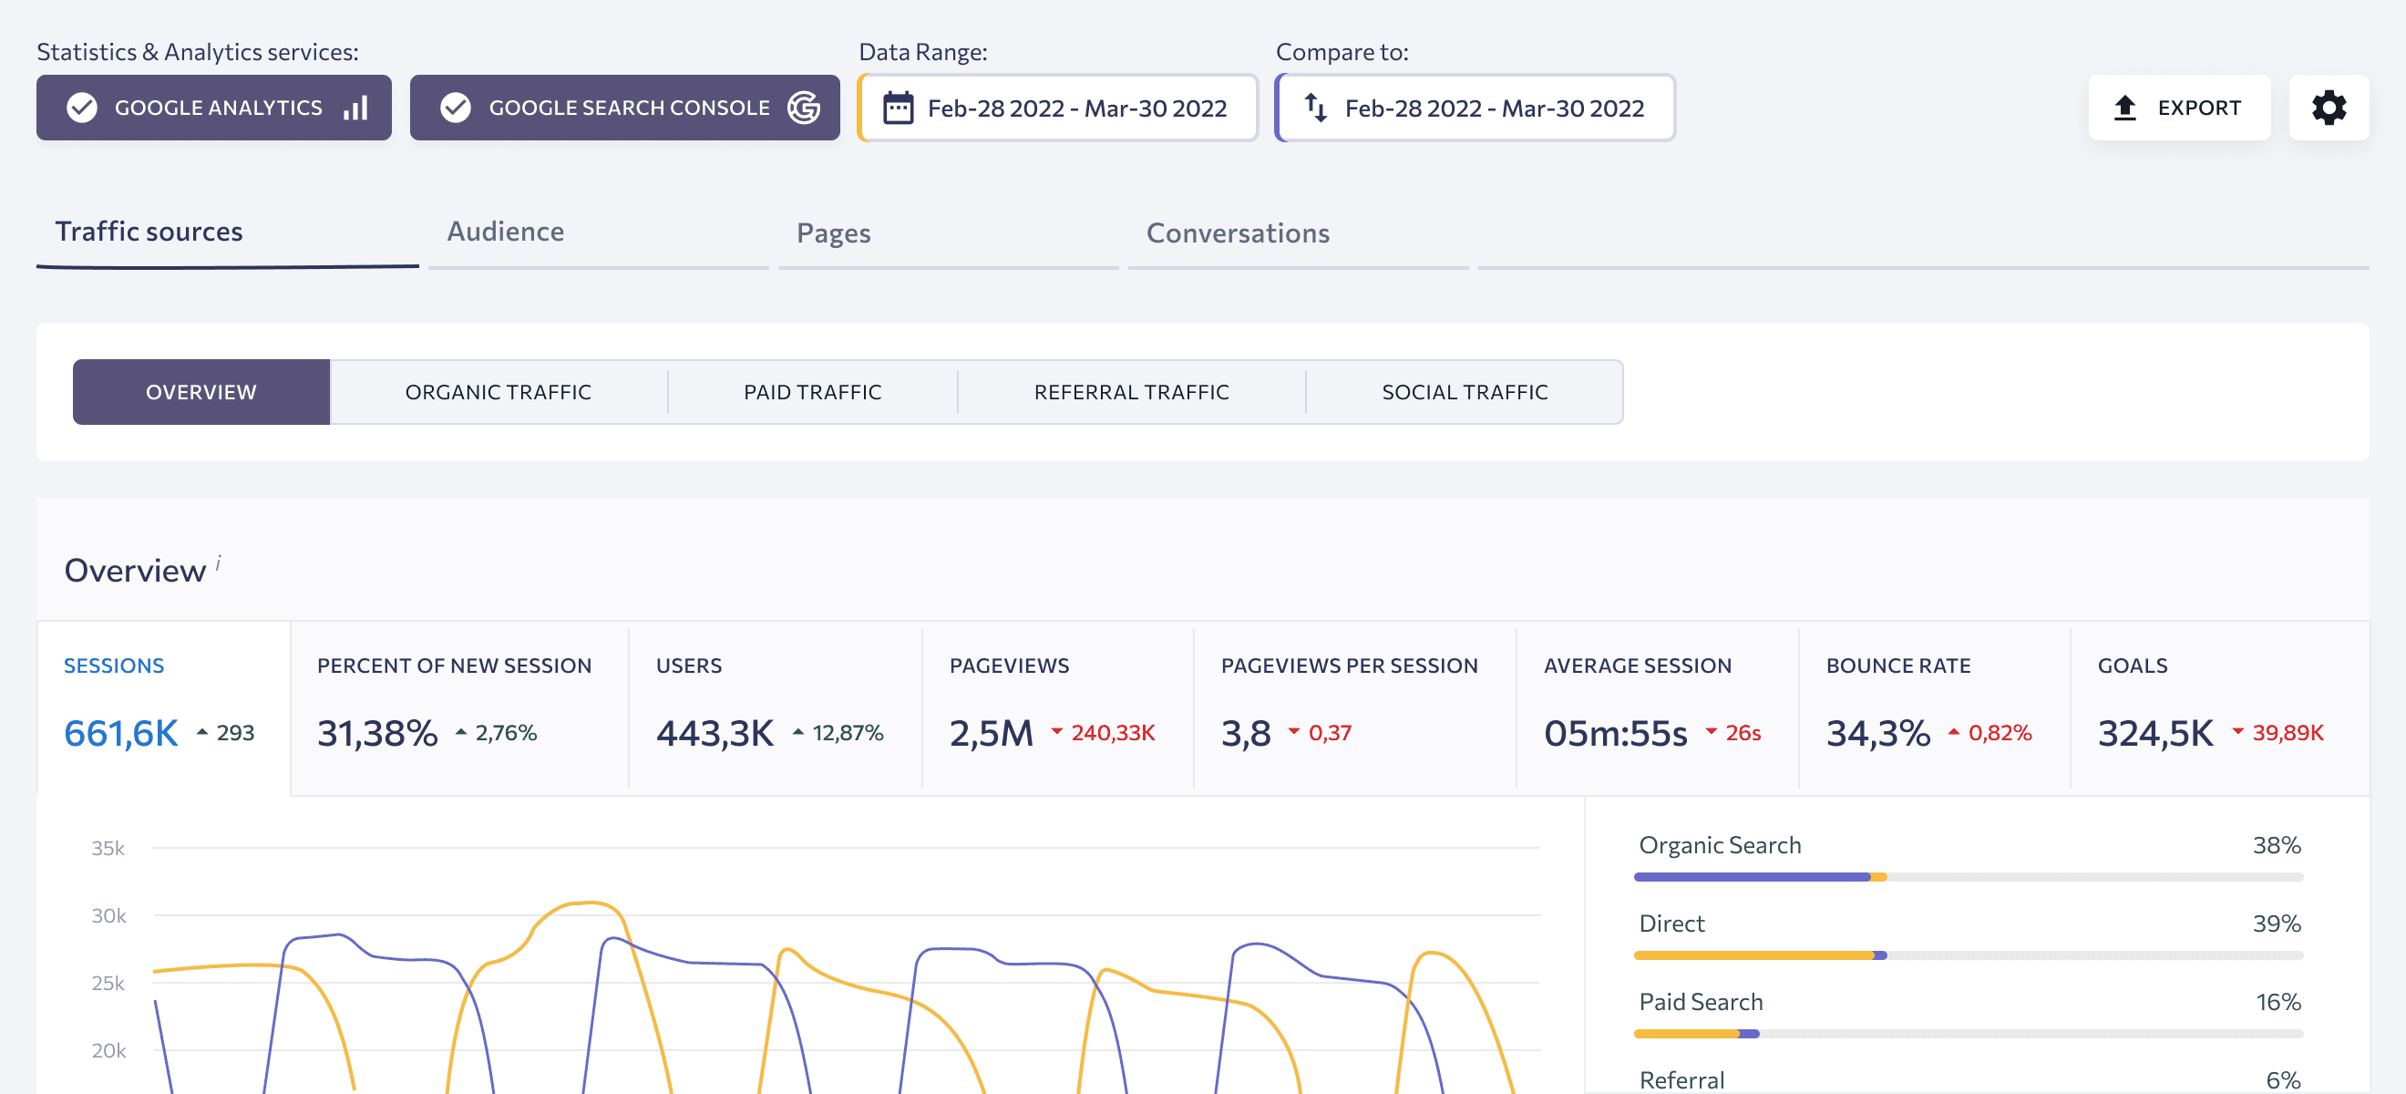
Task: Select the Pageviews metric card
Action: [x=1057, y=707]
